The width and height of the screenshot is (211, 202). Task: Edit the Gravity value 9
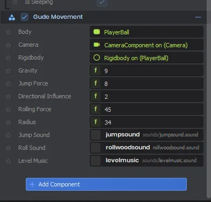click(147, 70)
